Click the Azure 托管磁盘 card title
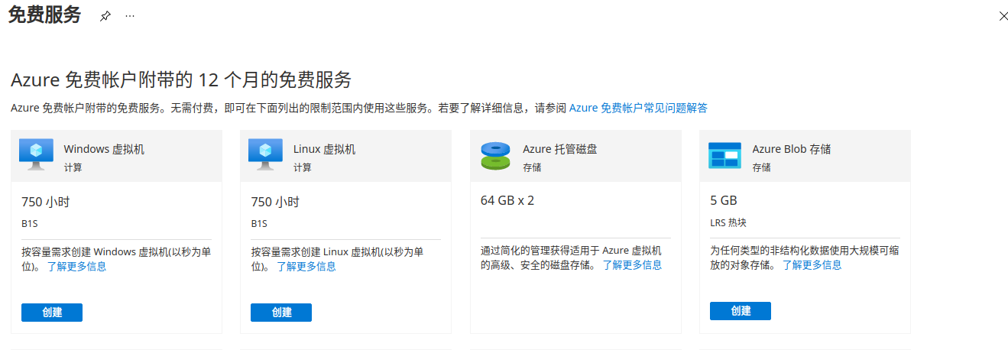The width and height of the screenshot is (1008, 350). tap(559, 149)
